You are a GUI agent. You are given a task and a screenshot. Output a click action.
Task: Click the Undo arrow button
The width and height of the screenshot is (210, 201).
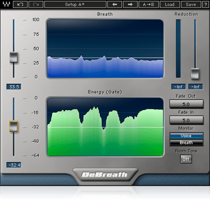point(20,4)
